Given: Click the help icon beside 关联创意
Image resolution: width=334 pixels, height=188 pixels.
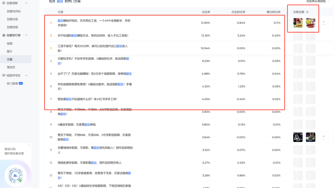Looking at the screenshot, I should [x=307, y=12].
